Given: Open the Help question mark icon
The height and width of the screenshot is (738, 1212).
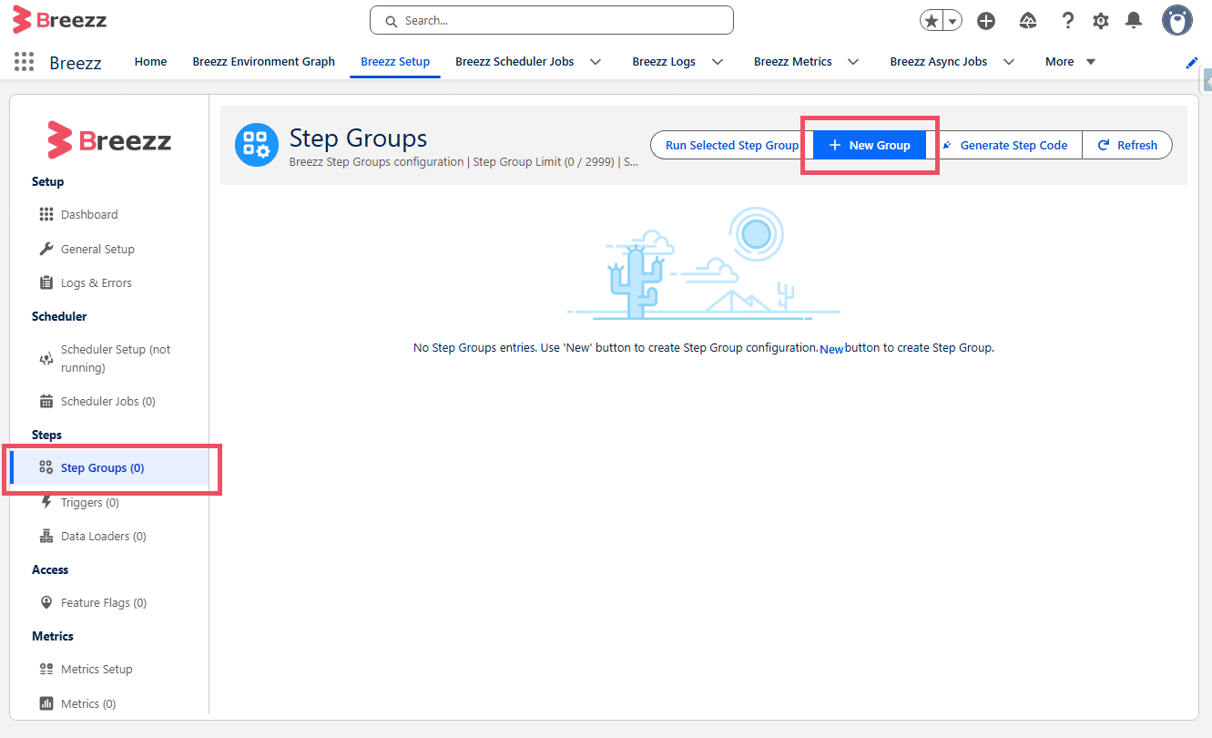Looking at the screenshot, I should coord(1068,21).
